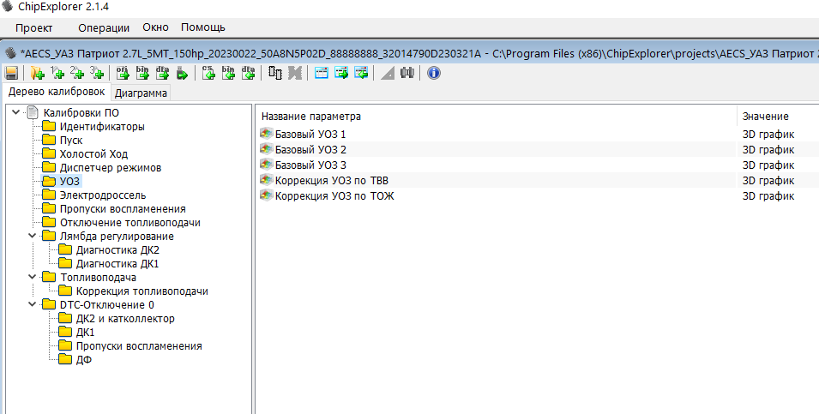Screen dimensions: 819x414
Task: Open the Операции menu
Action: 103,27
